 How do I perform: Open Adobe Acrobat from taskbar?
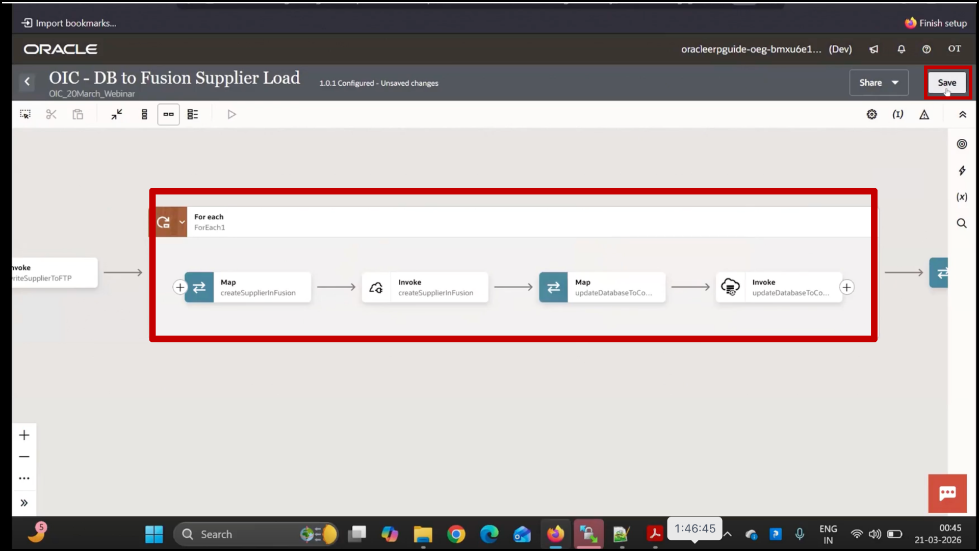click(655, 534)
